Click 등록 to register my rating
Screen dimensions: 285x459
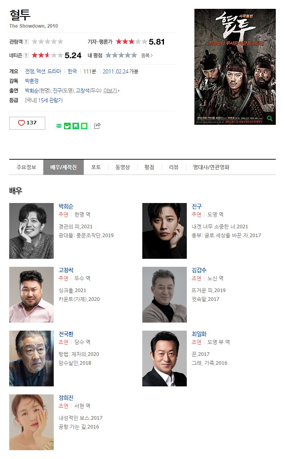[x=147, y=55]
